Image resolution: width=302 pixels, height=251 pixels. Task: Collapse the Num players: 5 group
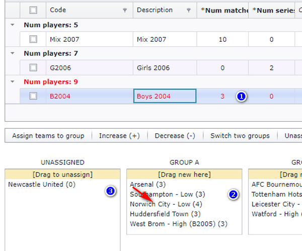click(x=13, y=25)
